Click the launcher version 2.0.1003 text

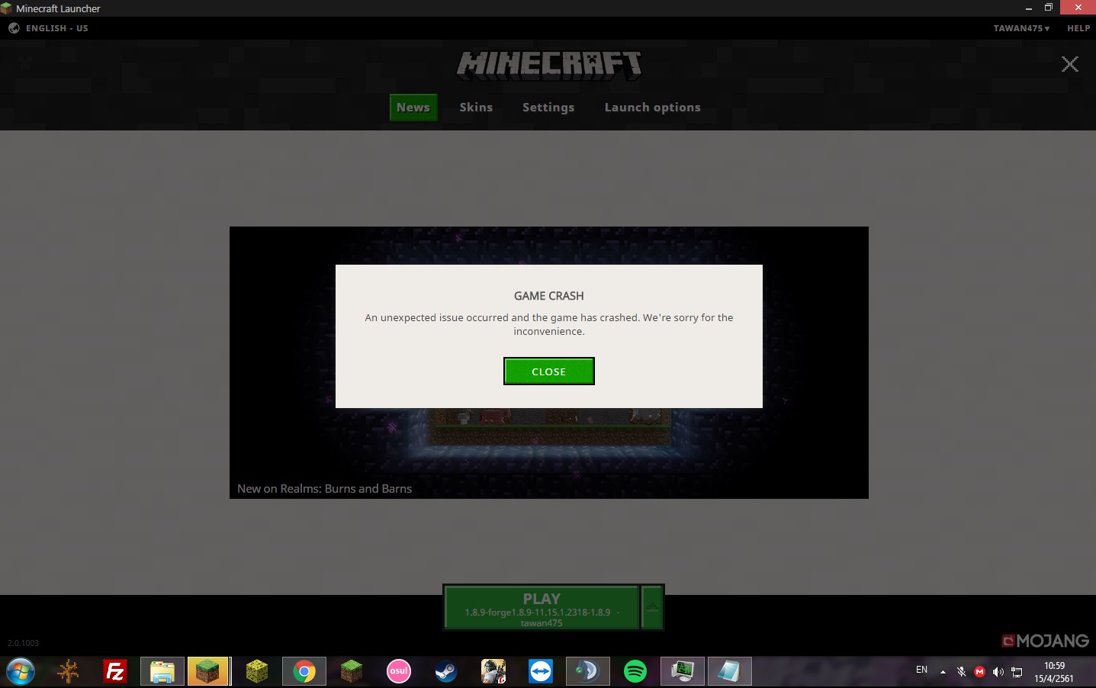click(x=23, y=643)
